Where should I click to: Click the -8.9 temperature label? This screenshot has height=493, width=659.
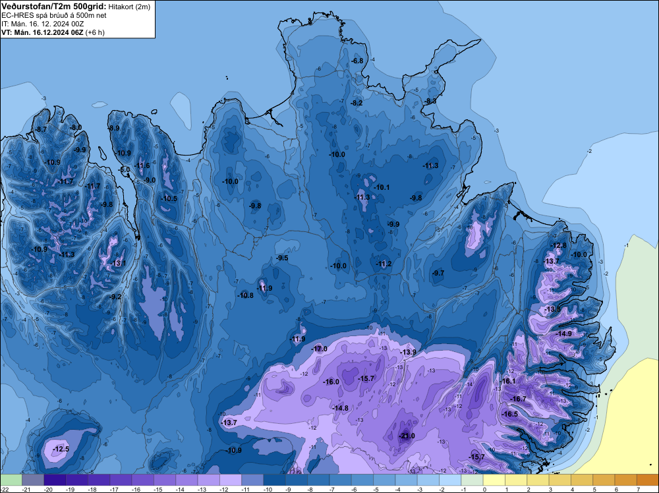point(114,128)
